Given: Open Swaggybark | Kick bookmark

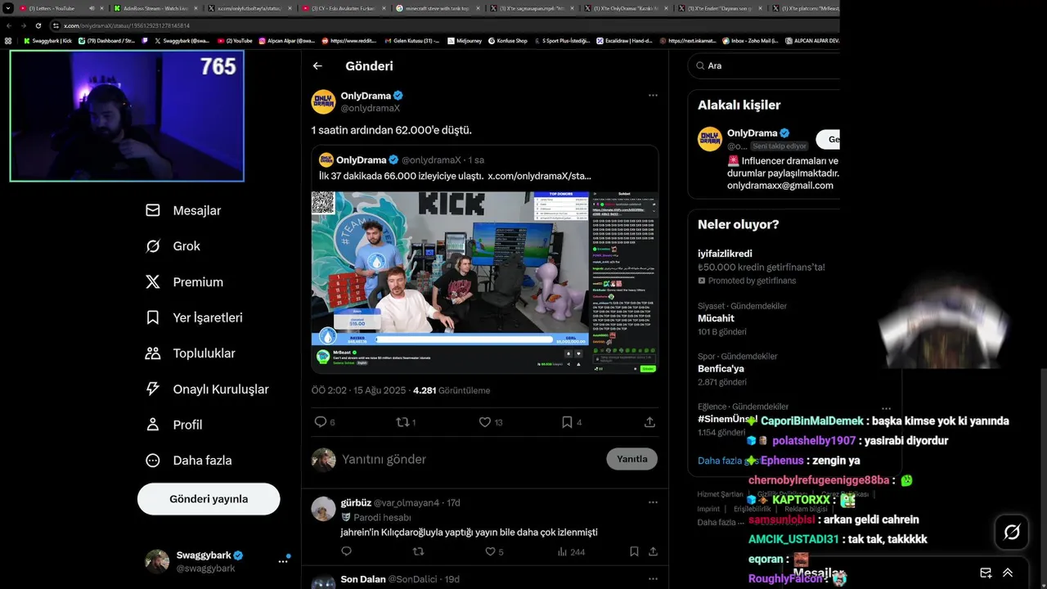Looking at the screenshot, I should click(47, 40).
